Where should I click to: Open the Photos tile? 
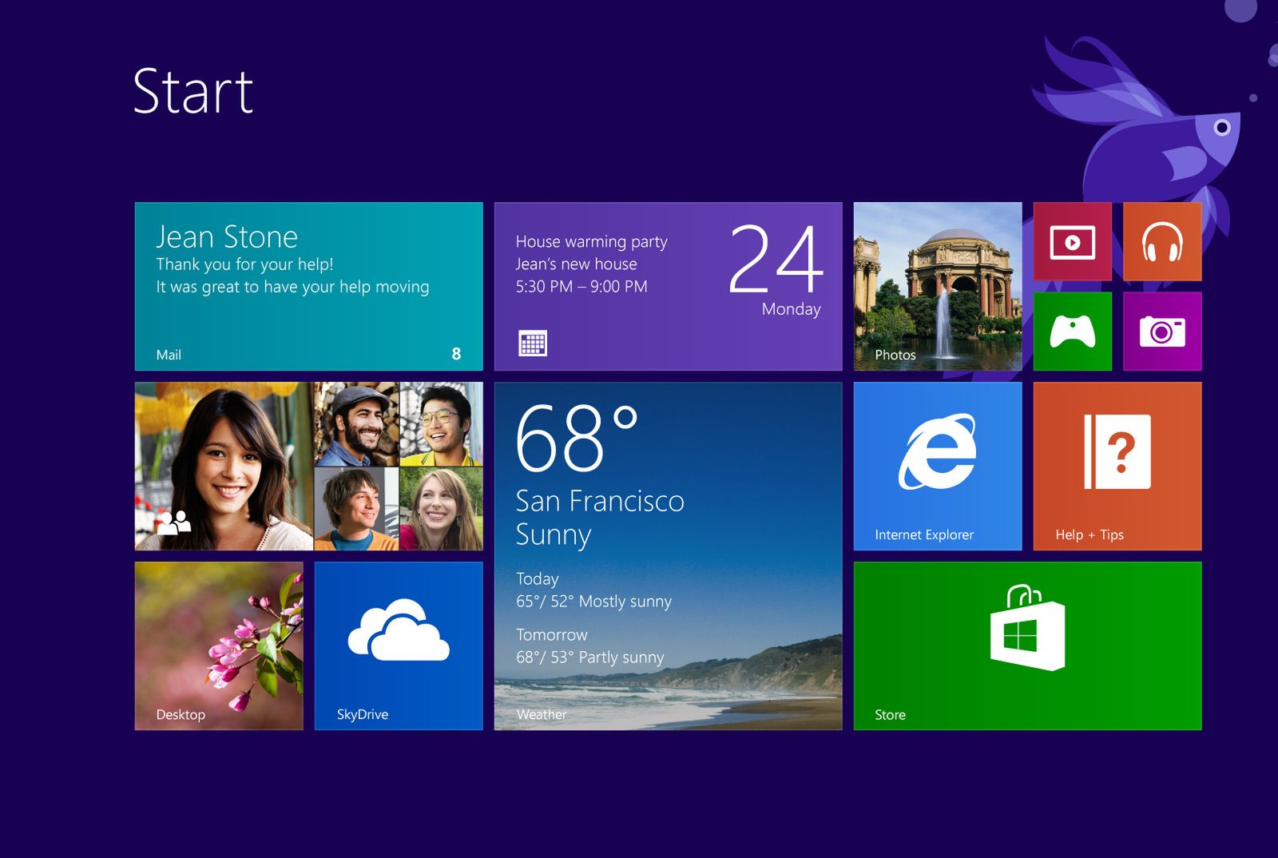938,286
